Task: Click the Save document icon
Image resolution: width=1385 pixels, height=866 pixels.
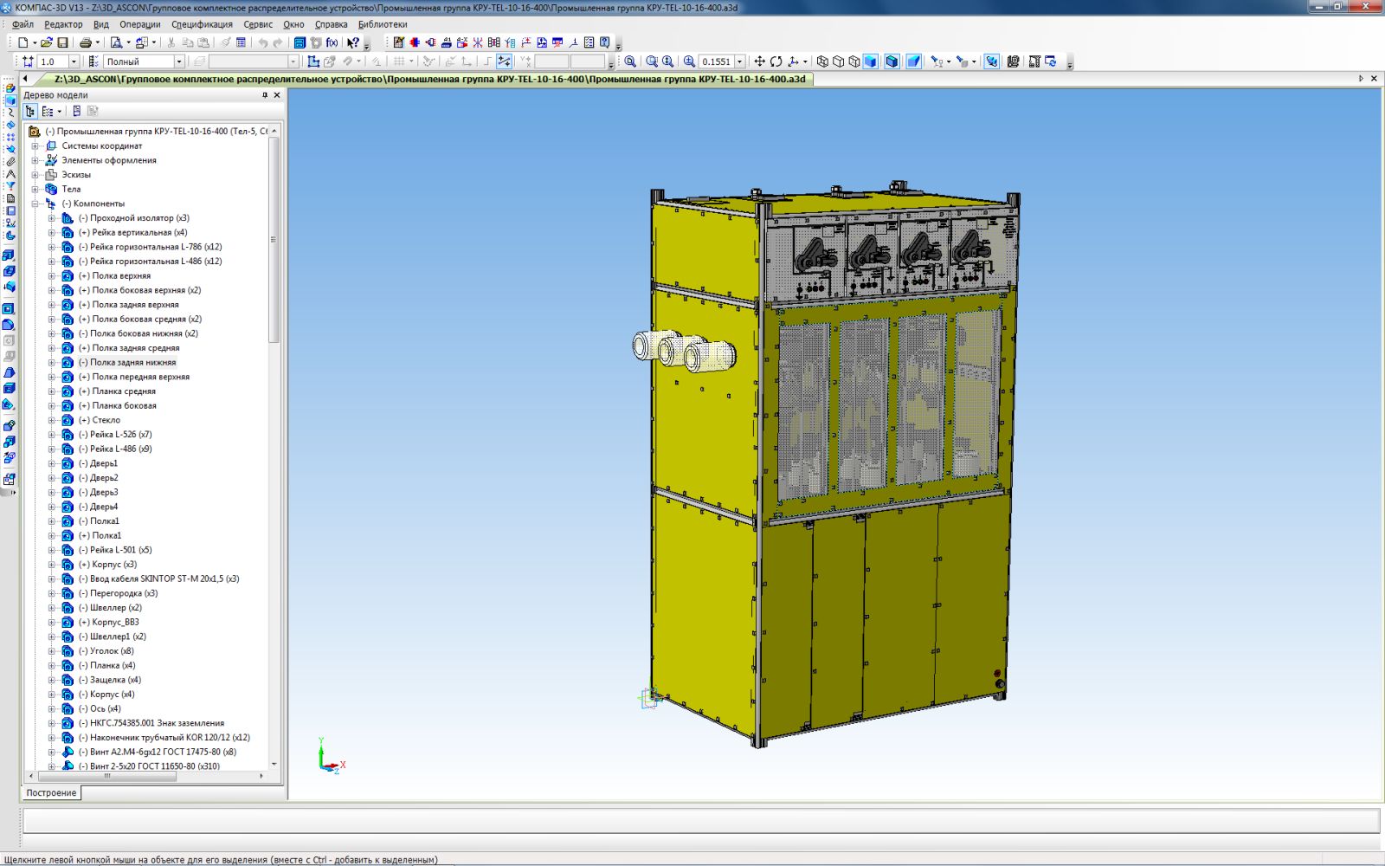Action: [62, 42]
